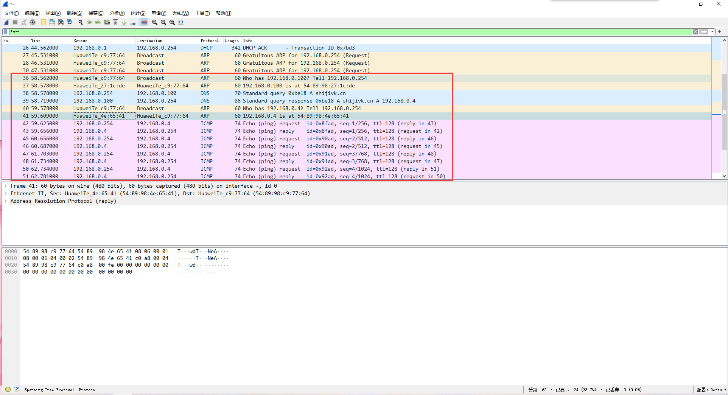The height and width of the screenshot is (395, 728).
Task: Open the 文件(F) menu
Action: point(11,13)
